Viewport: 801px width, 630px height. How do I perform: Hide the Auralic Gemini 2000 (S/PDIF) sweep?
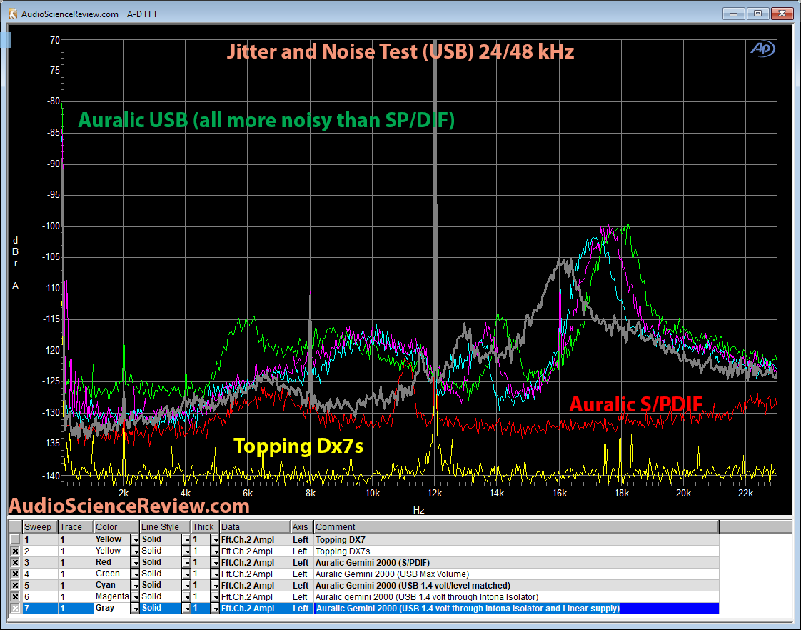pos(15,563)
